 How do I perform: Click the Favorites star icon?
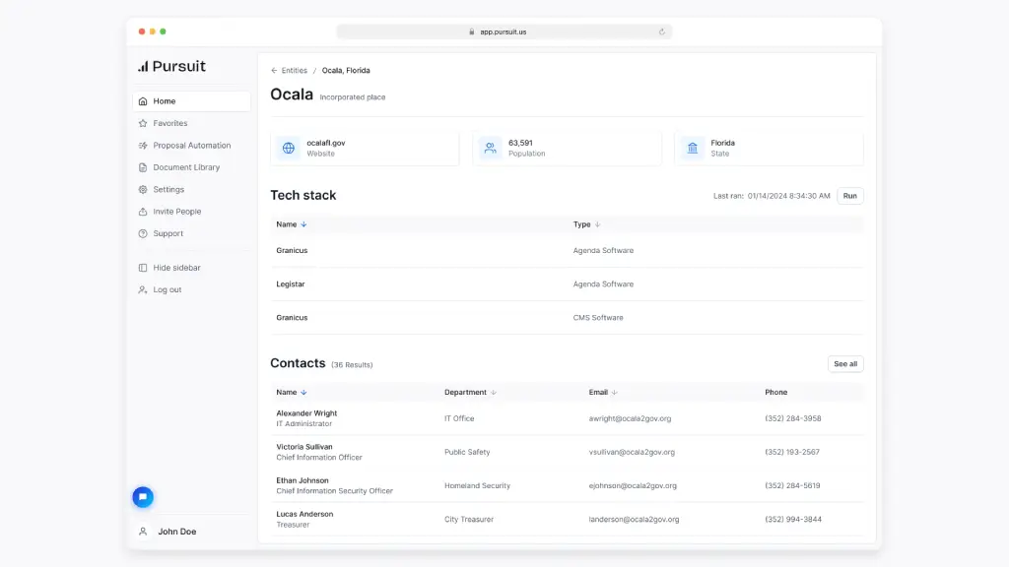click(143, 123)
